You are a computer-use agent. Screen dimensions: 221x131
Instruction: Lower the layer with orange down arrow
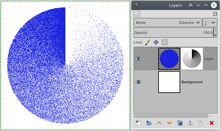click(x=170, y=123)
